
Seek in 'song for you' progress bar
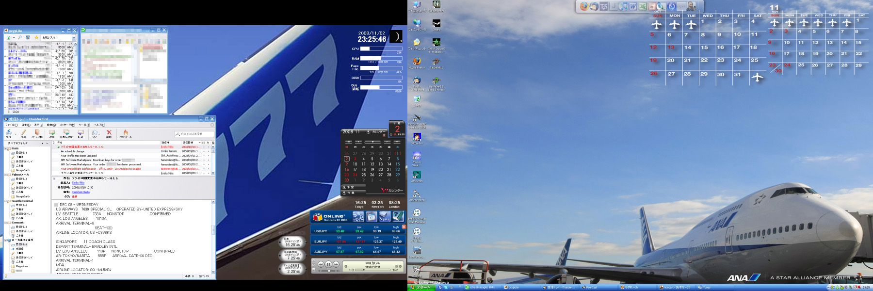click(x=374, y=270)
